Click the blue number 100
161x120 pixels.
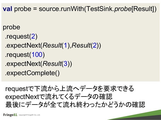pyautogui.click(x=37, y=55)
